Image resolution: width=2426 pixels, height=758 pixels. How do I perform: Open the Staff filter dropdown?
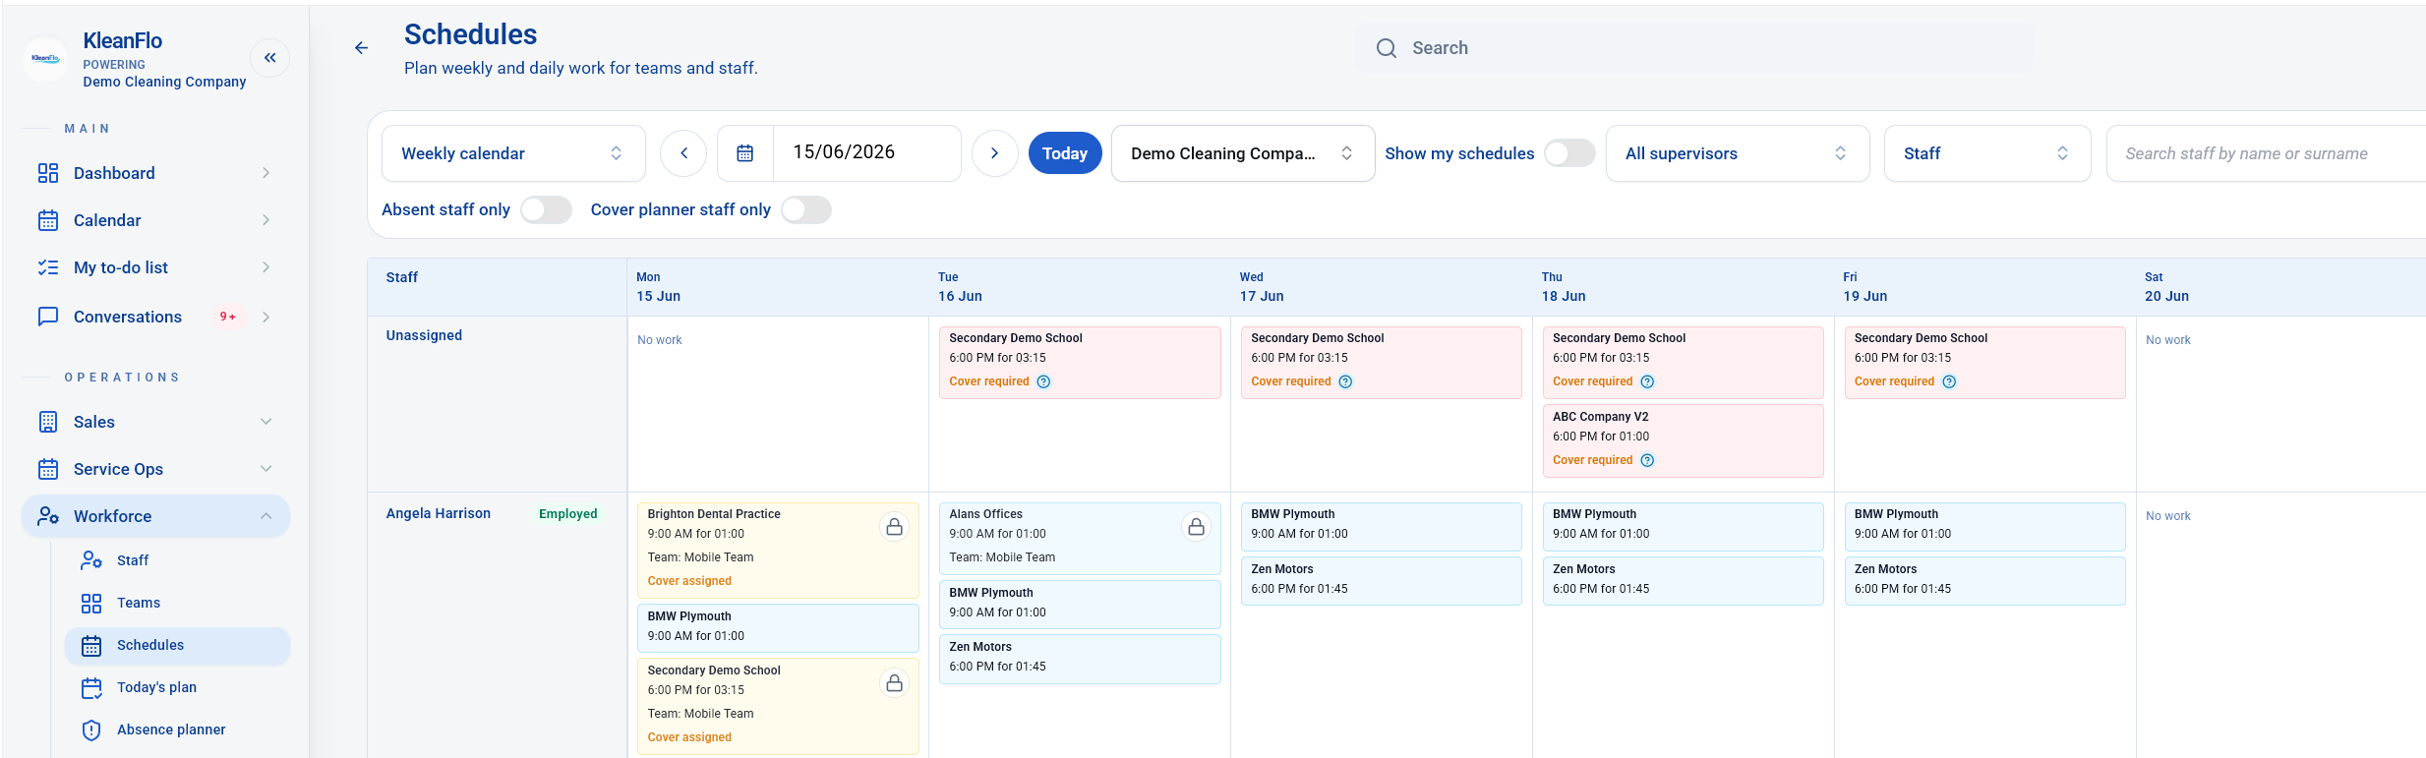(x=1987, y=153)
